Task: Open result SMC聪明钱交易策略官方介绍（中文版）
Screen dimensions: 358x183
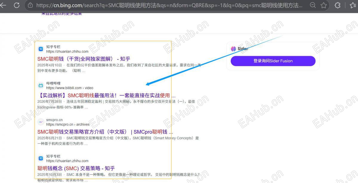Action: 105,132
